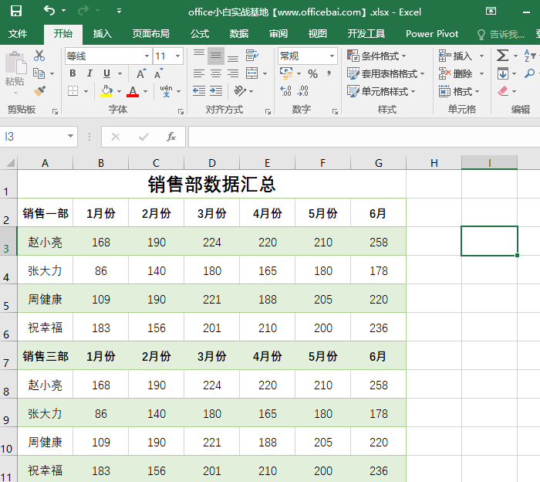Open text orientation options

pyautogui.click(x=240, y=91)
